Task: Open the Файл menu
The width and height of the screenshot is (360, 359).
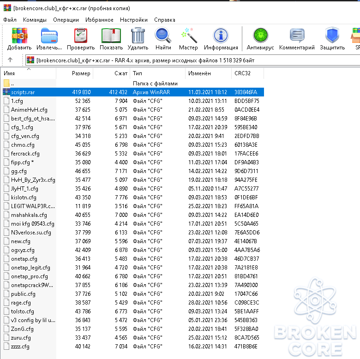Action: pyautogui.click(x=10, y=20)
